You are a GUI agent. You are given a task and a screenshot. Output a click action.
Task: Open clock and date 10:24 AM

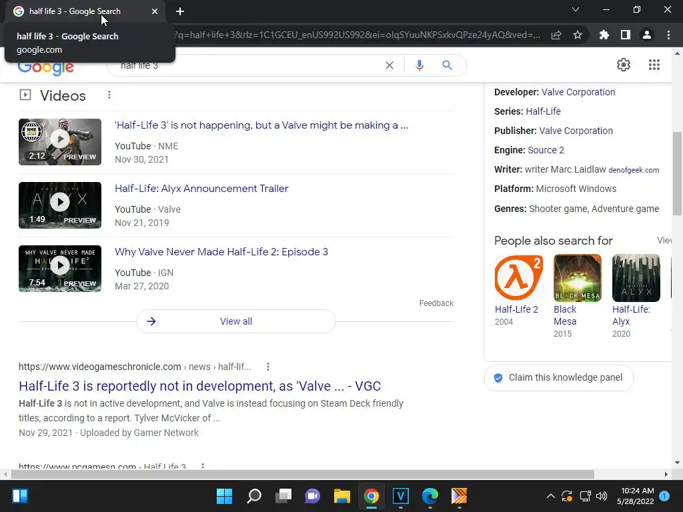click(x=636, y=496)
